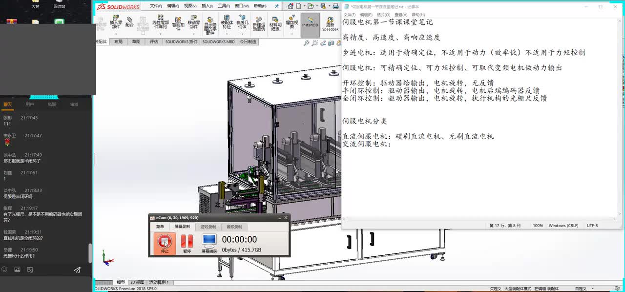
Task: Click the Zoom to Area icon
Action: [x=315, y=43]
